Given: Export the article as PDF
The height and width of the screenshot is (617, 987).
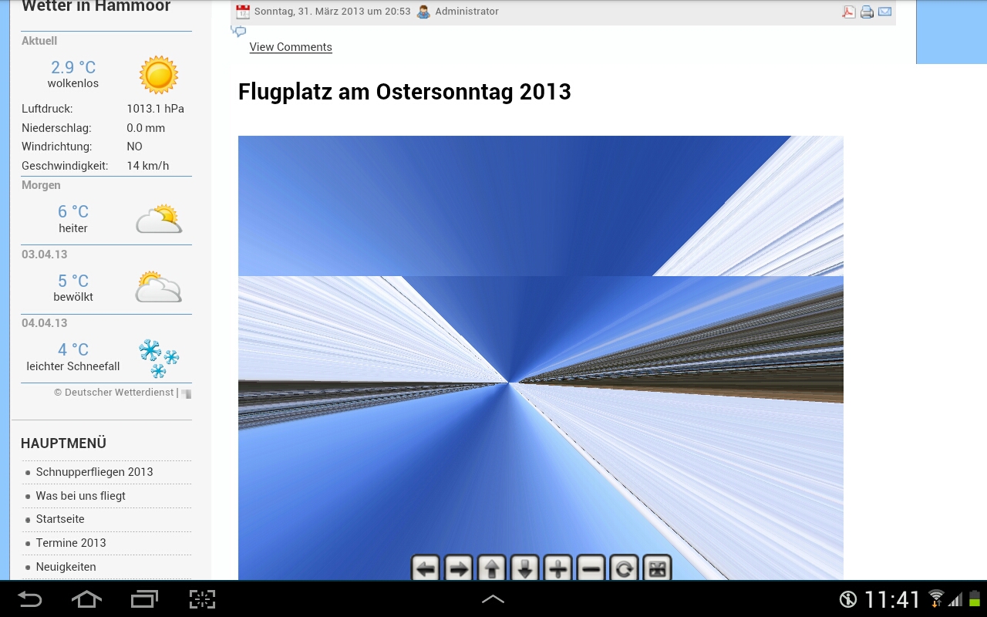Looking at the screenshot, I should (848, 12).
